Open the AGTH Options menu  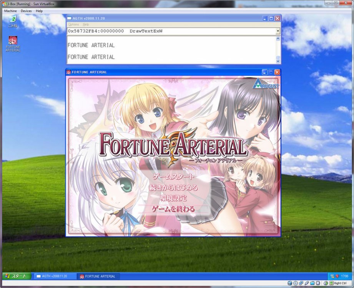coord(73,24)
